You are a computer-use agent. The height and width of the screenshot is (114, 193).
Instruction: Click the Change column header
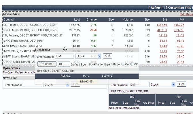pyautogui.click(x=91, y=20)
